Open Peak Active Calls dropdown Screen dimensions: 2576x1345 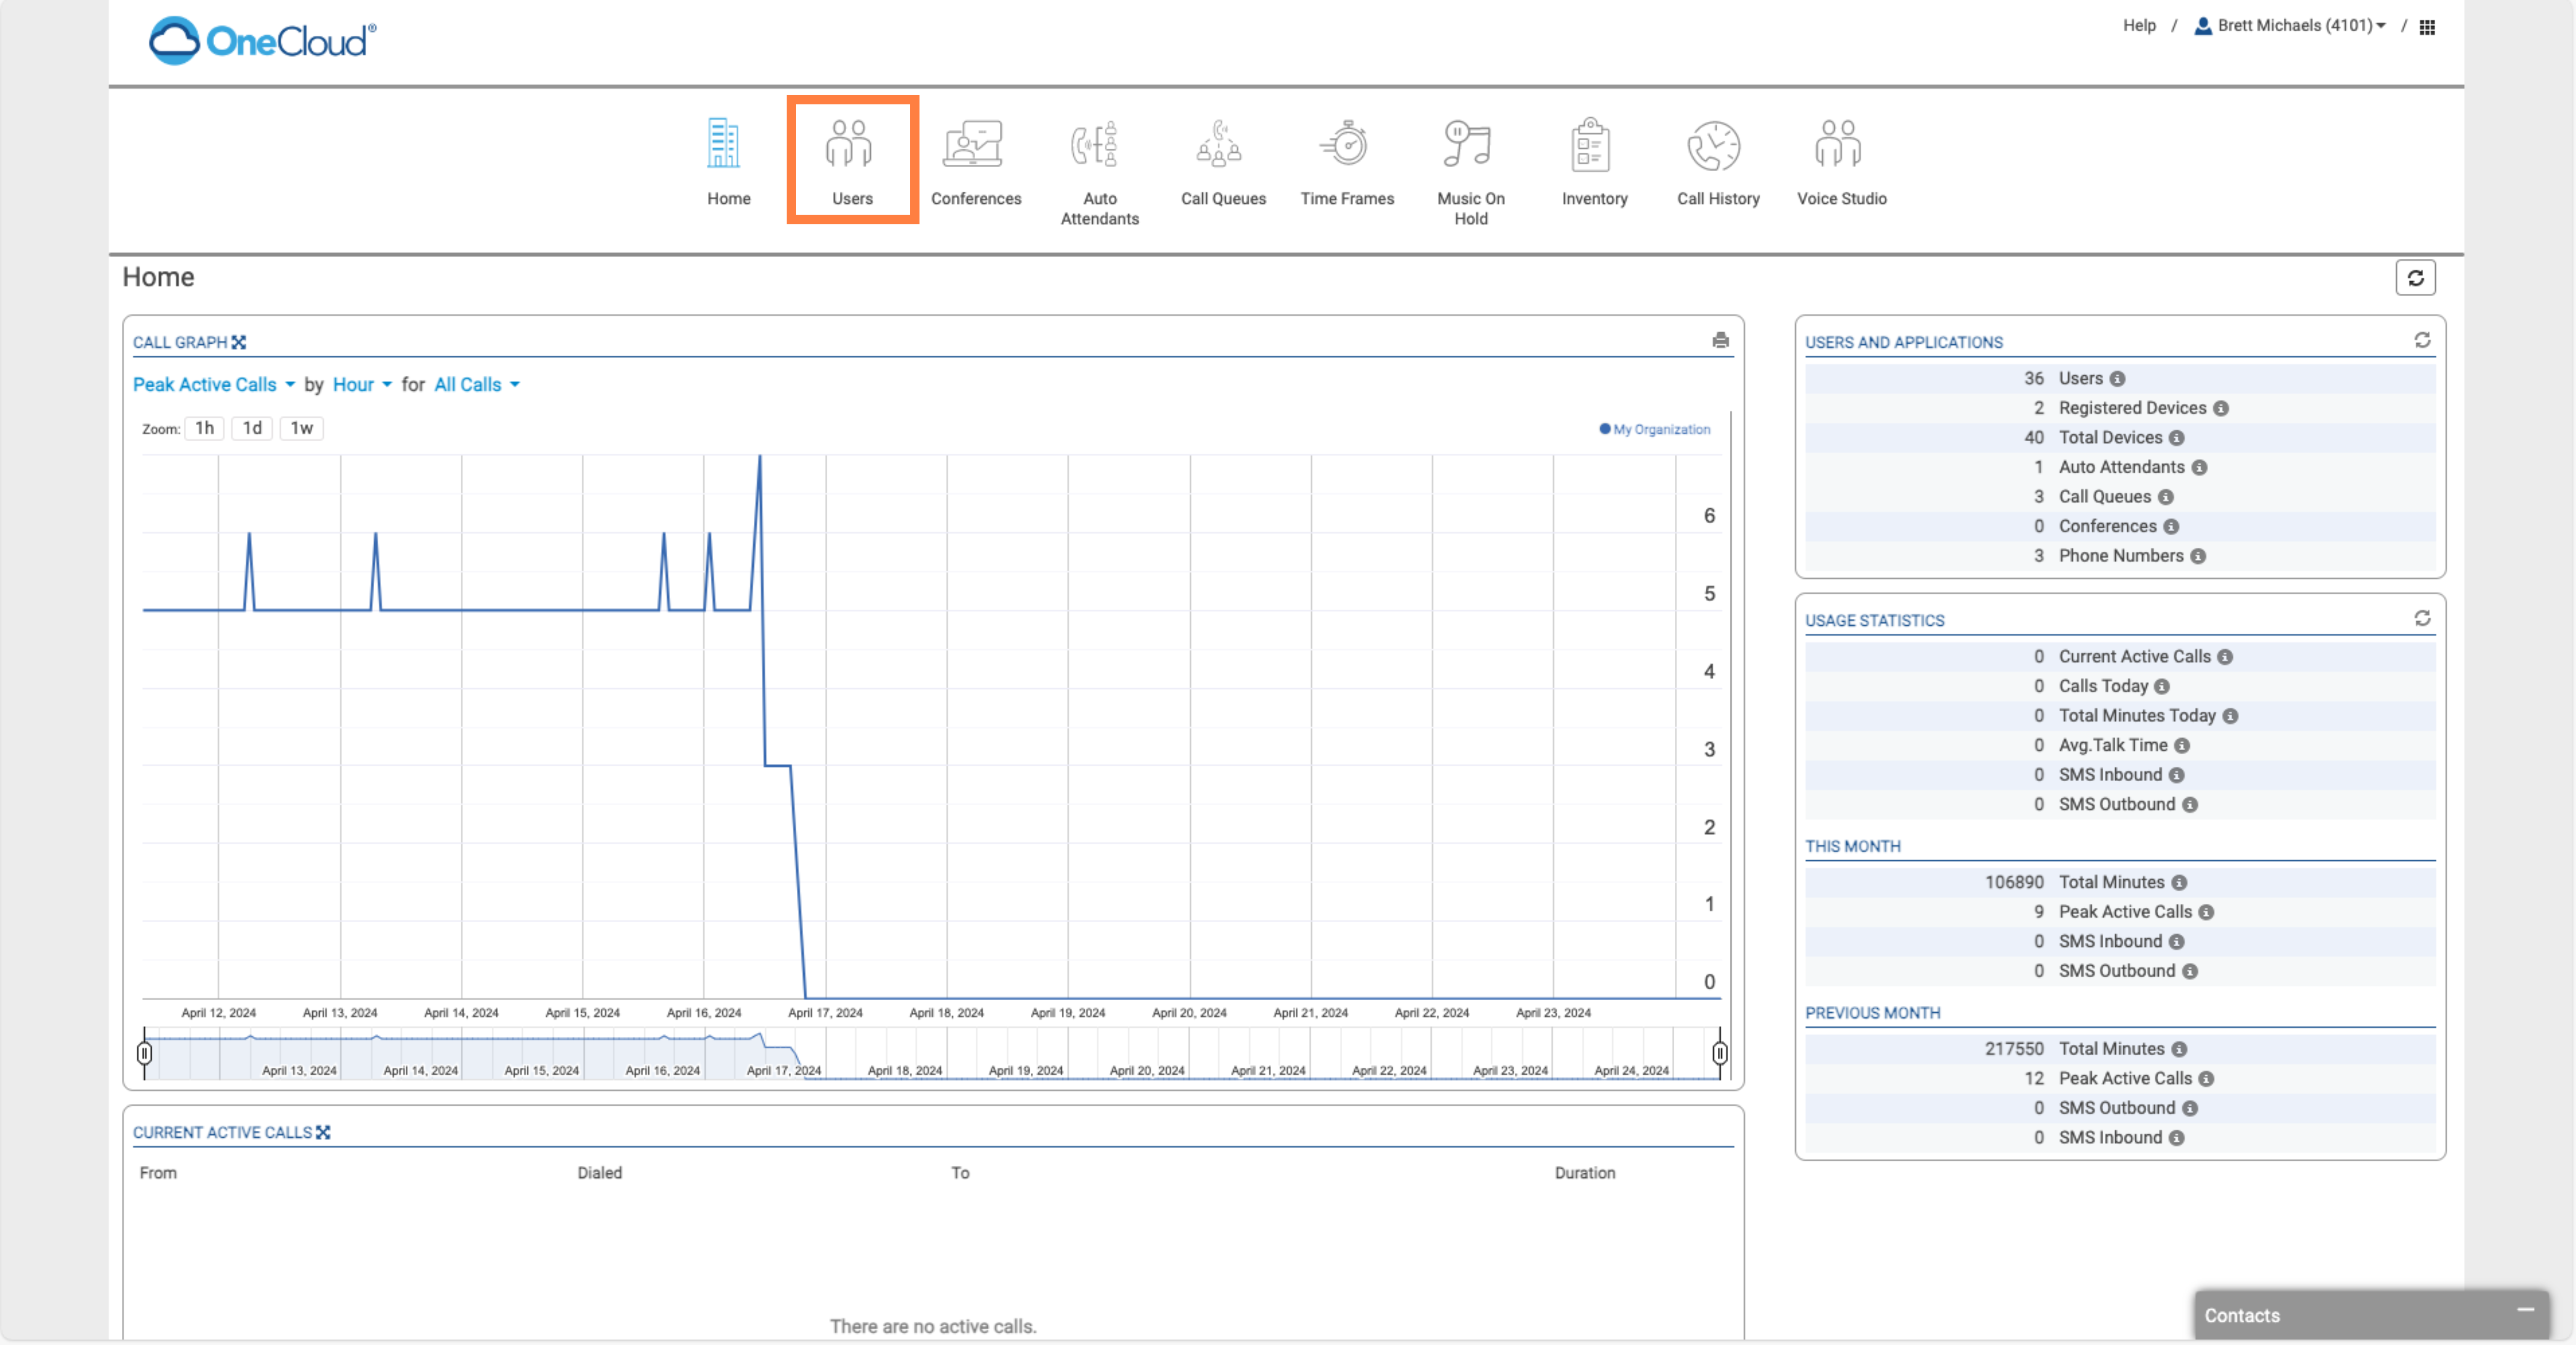[214, 385]
